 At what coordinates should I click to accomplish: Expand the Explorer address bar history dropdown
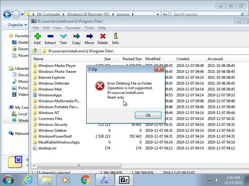(158, 14)
